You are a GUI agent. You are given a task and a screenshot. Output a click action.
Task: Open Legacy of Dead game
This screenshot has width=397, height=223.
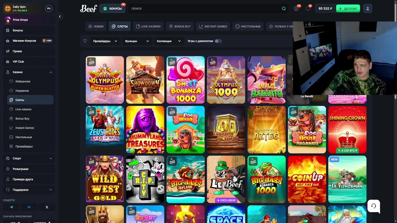tap(226, 130)
